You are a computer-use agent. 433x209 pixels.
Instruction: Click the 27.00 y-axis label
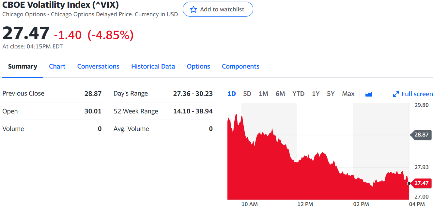[x=421, y=197]
